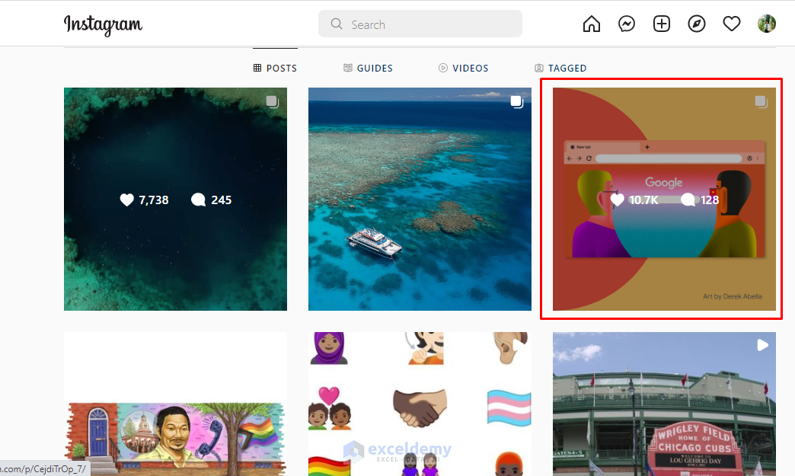
Task: Open Messenger direct messages icon
Action: (626, 24)
